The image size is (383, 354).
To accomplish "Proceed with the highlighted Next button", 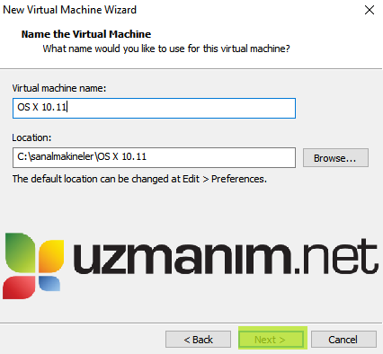I will click(x=272, y=339).
